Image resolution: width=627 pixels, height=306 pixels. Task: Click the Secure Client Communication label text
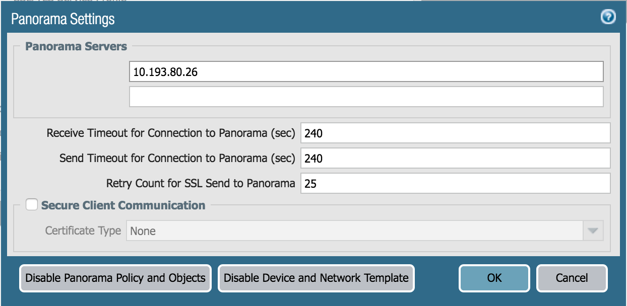click(x=123, y=205)
